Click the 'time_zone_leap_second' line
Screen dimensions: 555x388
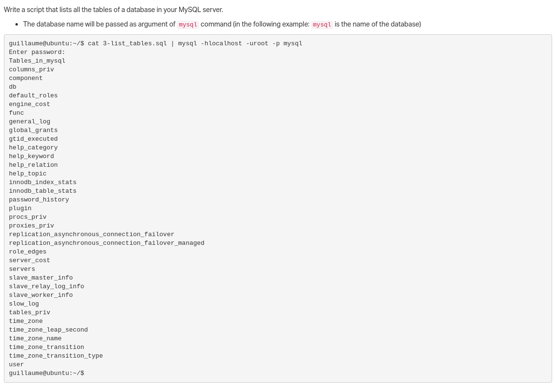point(48,330)
